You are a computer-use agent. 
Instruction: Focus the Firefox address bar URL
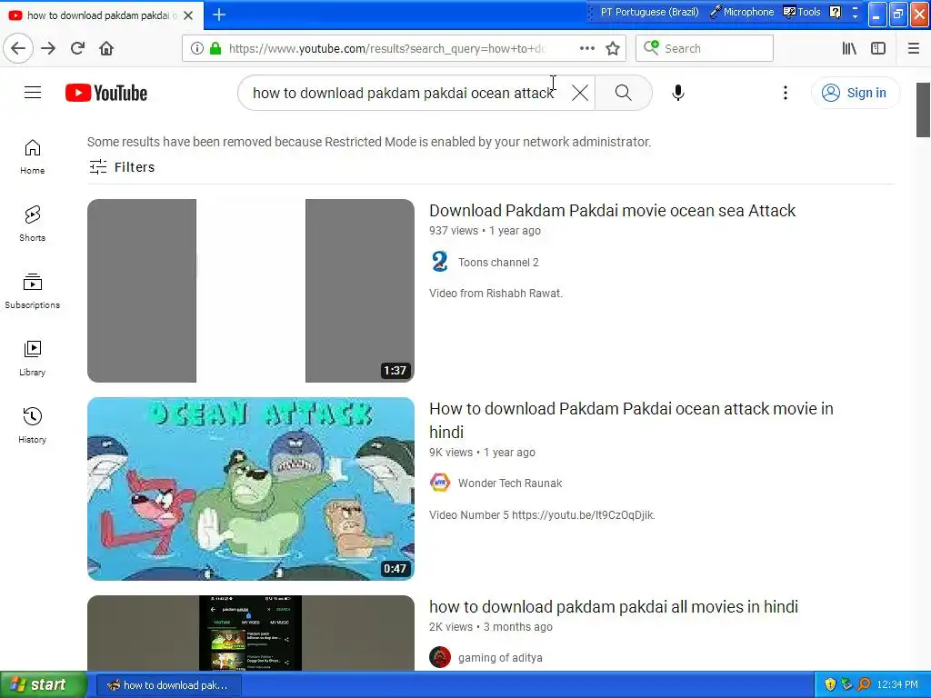tap(385, 48)
